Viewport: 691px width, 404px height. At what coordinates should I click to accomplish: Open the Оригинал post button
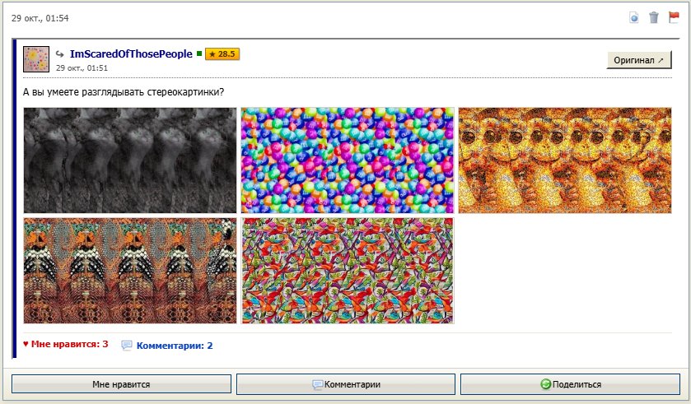click(639, 60)
